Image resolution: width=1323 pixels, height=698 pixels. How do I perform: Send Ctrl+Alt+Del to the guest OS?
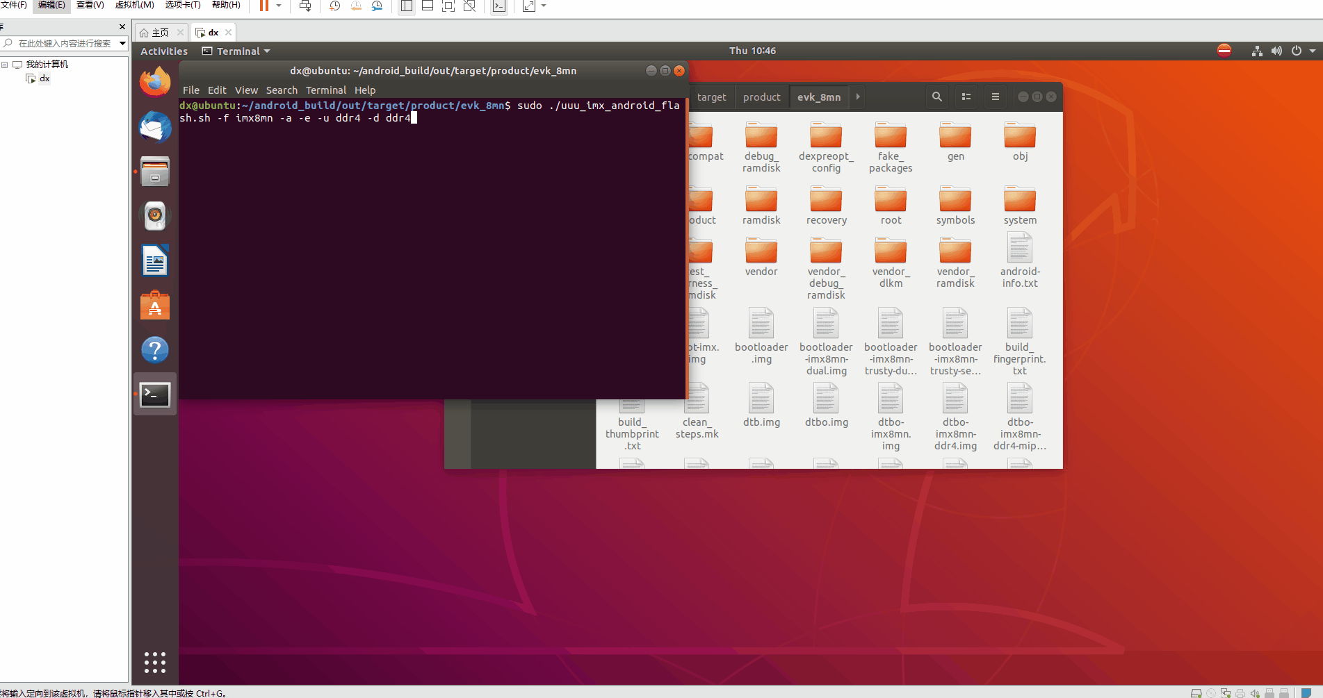[x=305, y=6]
